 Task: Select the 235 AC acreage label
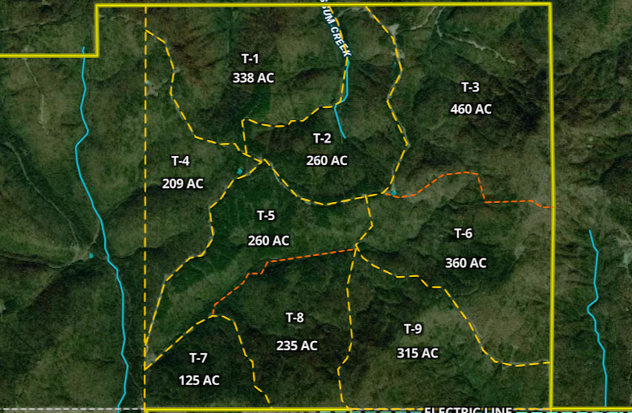pyautogui.click(x=297, y=346)
